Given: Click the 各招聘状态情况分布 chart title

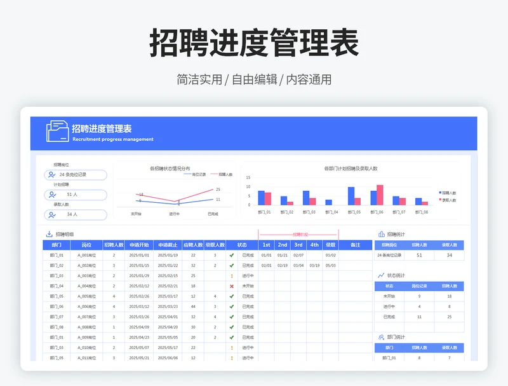Looking at the screenshot, I should point(170,169).
